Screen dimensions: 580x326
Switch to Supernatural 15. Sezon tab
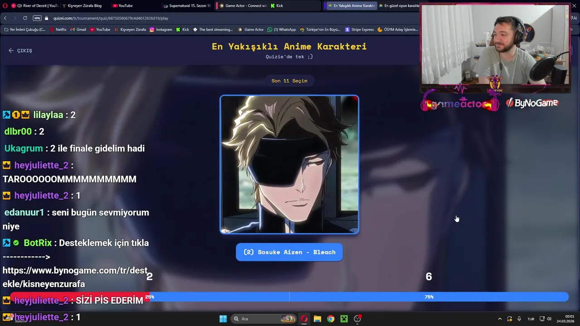[187, 6]
